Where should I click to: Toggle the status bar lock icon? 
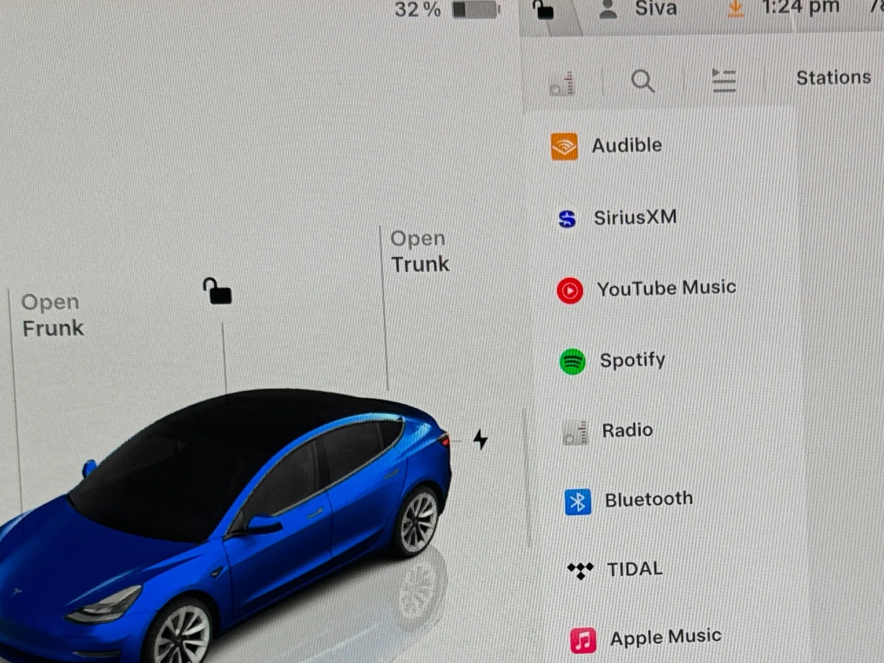pyautogui.click(x=543, y=9)
